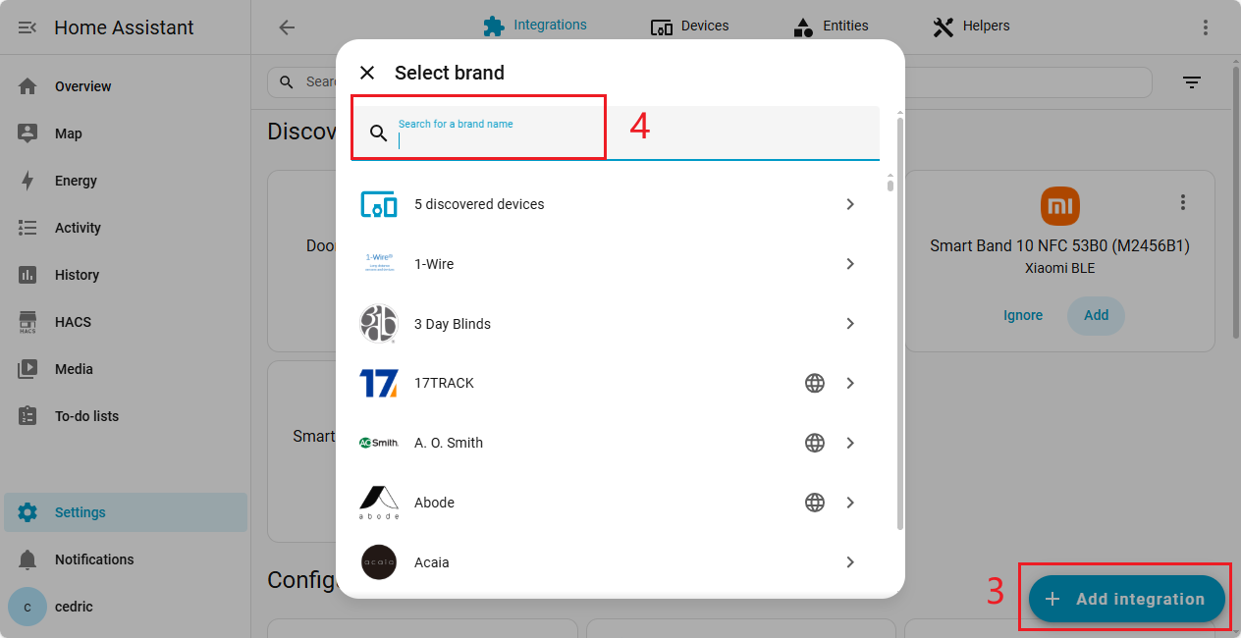Click the back arrow in header
The image size is (1241, 638).
(287, 27)
